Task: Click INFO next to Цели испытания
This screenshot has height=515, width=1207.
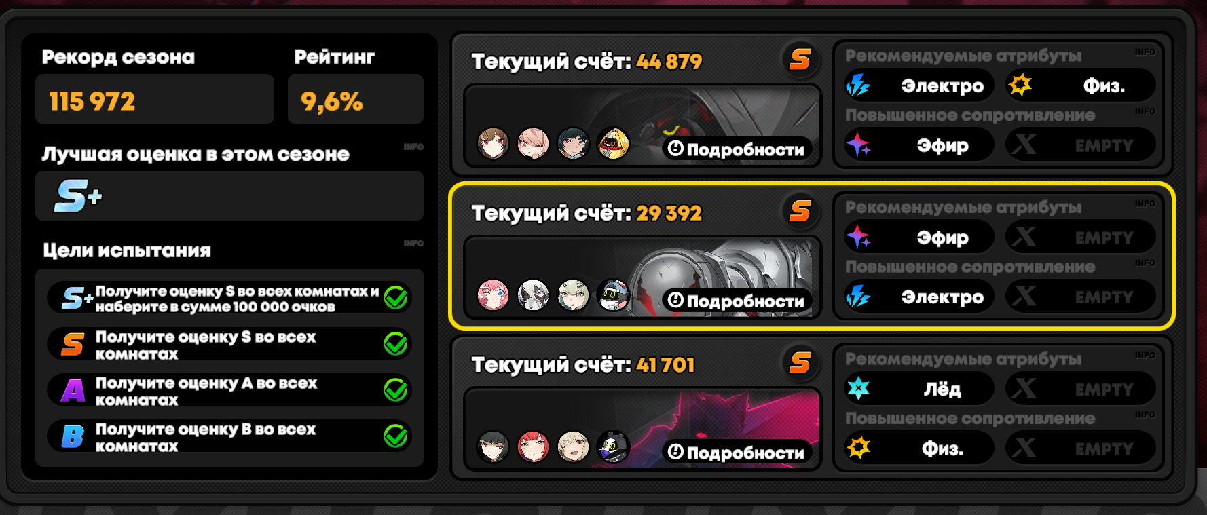Action: pyautogui.click(x=413, y=243)
